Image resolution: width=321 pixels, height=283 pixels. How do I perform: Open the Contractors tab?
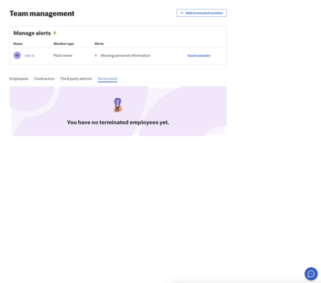pos(44,79)
